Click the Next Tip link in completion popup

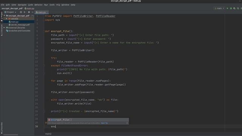pos(104,123)
